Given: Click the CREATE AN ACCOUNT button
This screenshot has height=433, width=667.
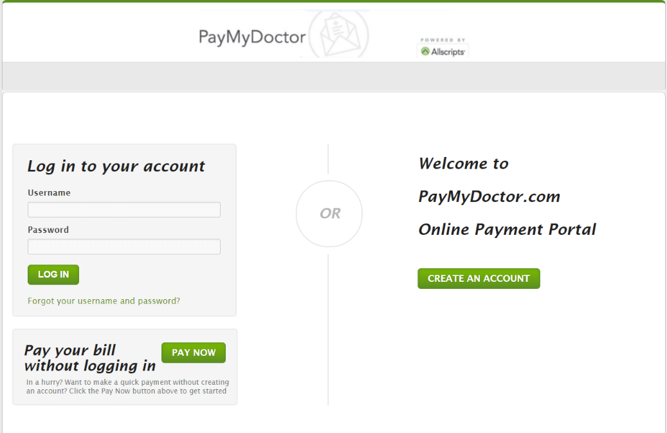Looking at the screenshot, I should [479, 279].
